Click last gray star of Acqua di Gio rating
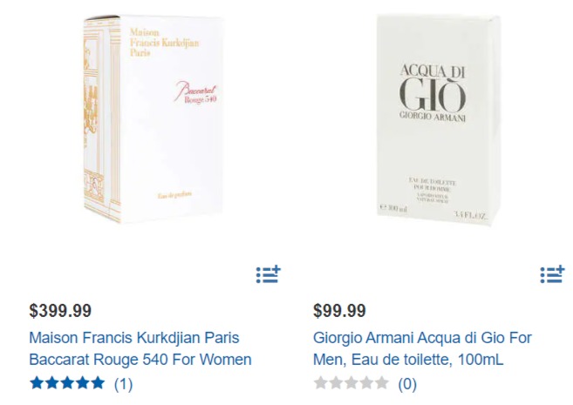 click(x=381, y=383)
